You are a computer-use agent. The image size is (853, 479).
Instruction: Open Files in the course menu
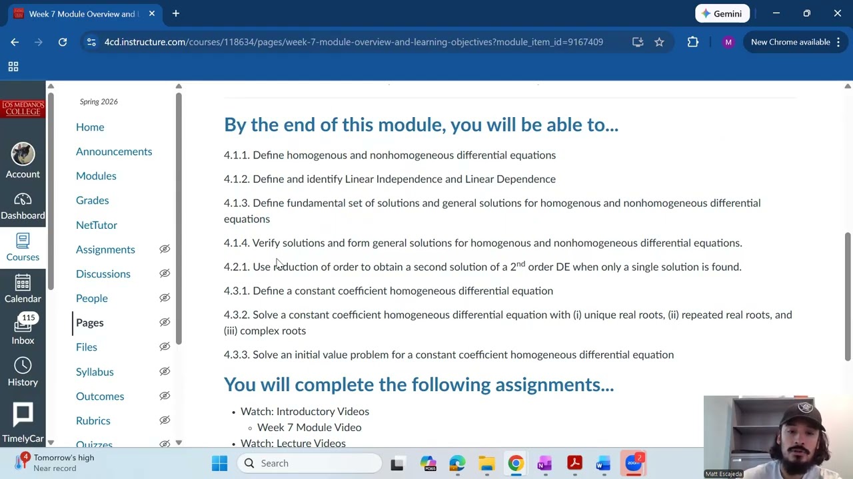pyautogui.click(x=87, y=347)
